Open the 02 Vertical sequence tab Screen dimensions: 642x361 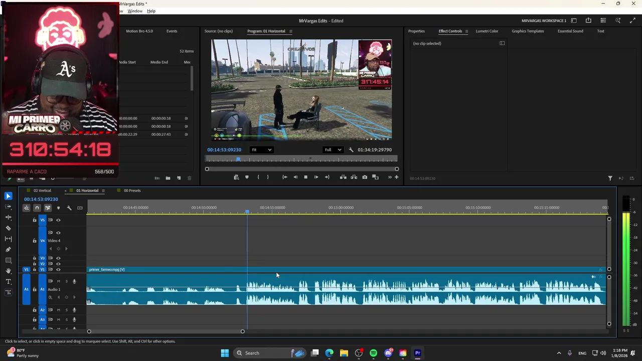(42, 191)
